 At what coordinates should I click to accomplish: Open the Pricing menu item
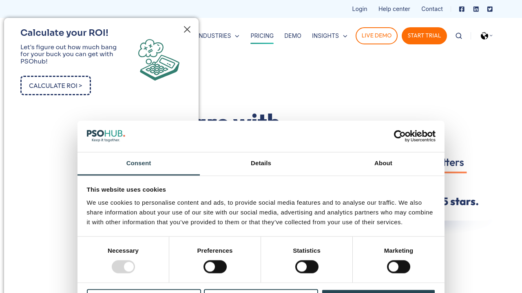pos(262,36)
